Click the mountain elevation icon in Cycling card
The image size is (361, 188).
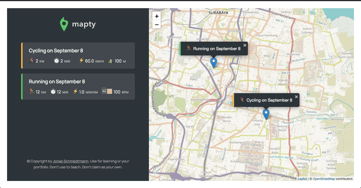click(x=111, y=61)
